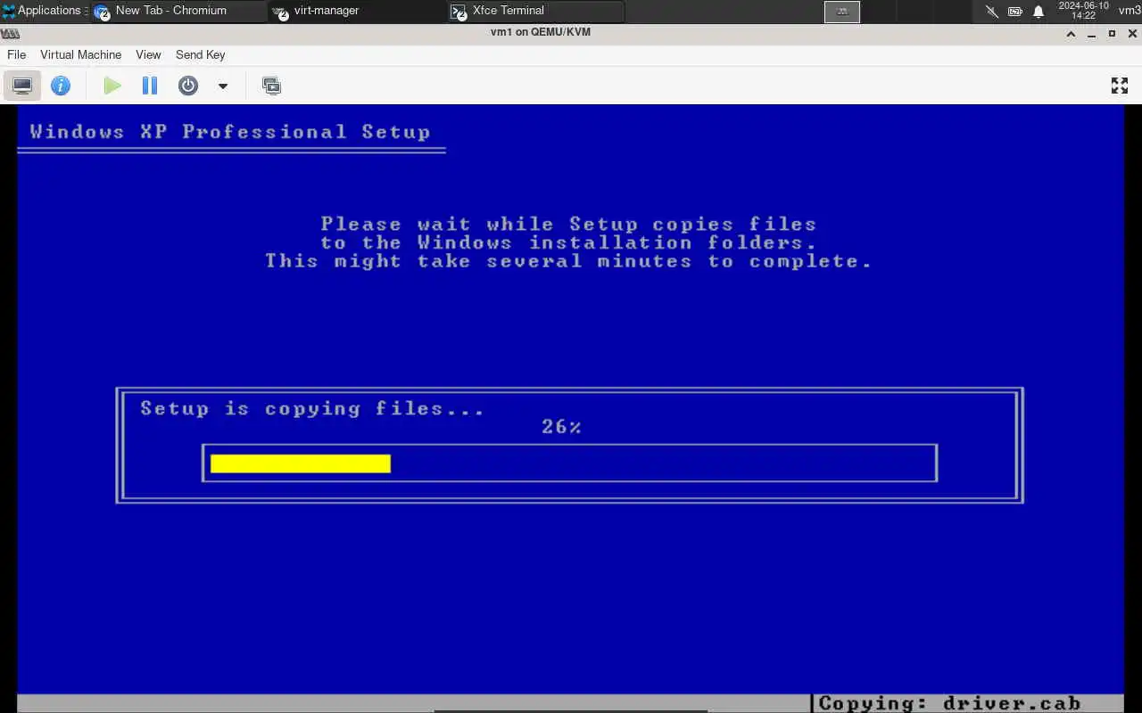Open the manage VM snapshots icon
Viewport: 1142px width, 713px height.
[x=271, y=86]
